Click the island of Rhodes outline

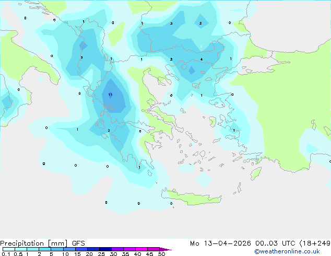pyautogui.click(x=256, y=173)
